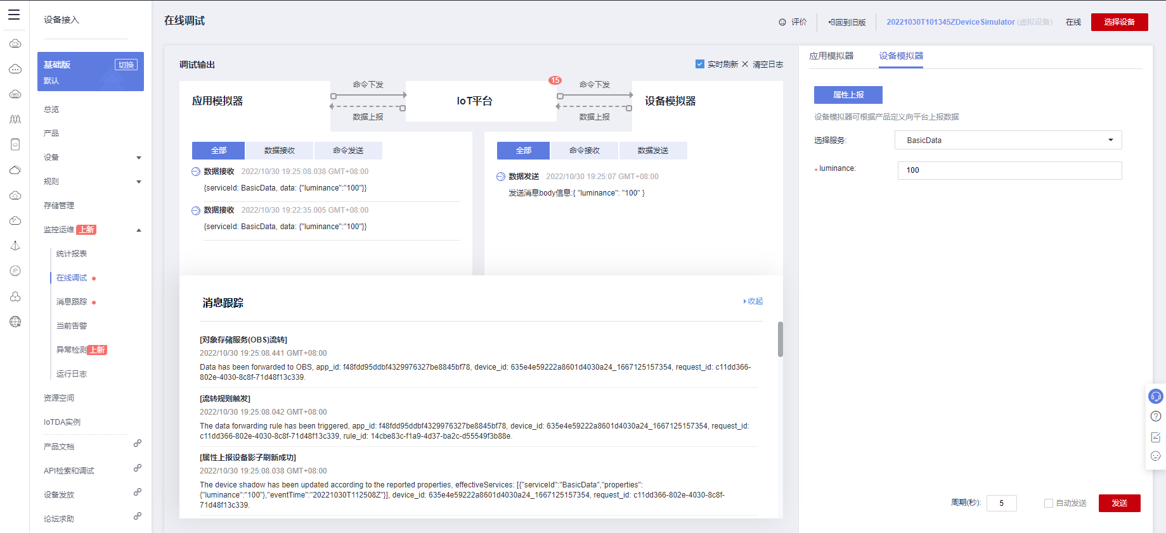Click the IP circle icon in the left rail
Screen dimensions: 1166x533
15,271
